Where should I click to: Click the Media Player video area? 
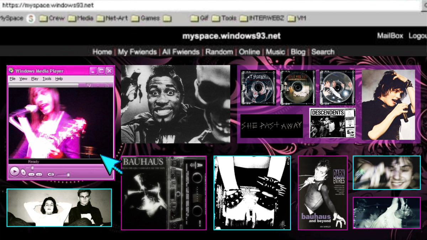click(60, 123)
